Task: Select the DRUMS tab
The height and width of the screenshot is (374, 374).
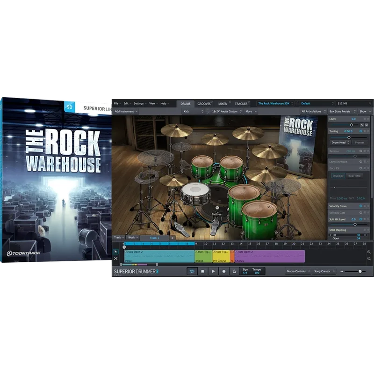Action: (185, 104)
